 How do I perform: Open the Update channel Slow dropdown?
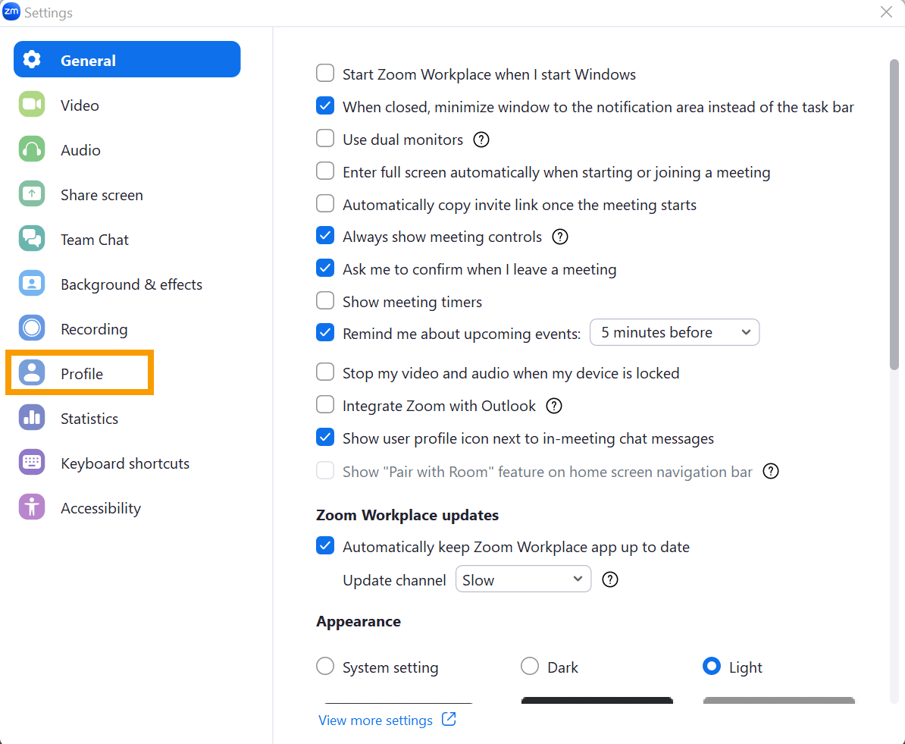[x=524, y=579]
